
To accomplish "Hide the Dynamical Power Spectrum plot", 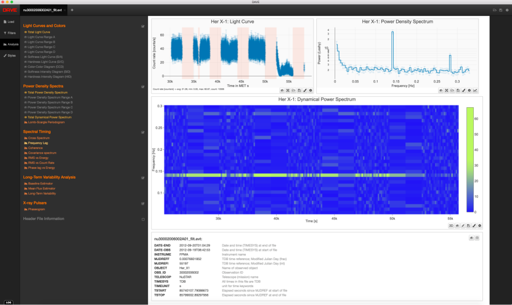I will tap(457, 226).
